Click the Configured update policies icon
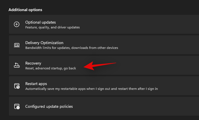 click(x=17, y=107)
